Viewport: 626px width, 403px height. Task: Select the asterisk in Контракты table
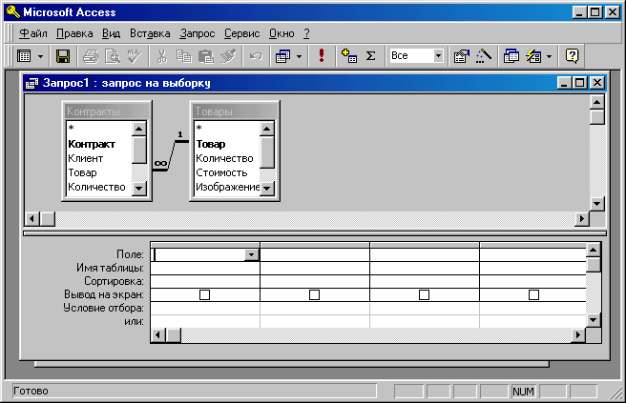click(71, 129)
